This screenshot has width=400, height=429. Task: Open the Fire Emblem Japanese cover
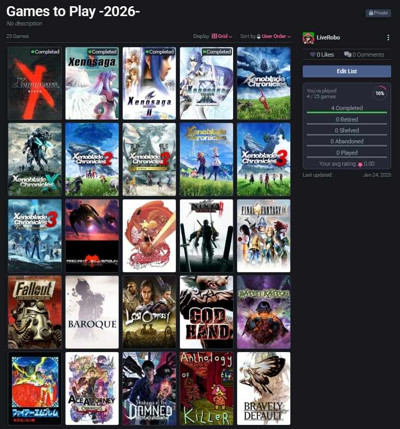point(35,388)
